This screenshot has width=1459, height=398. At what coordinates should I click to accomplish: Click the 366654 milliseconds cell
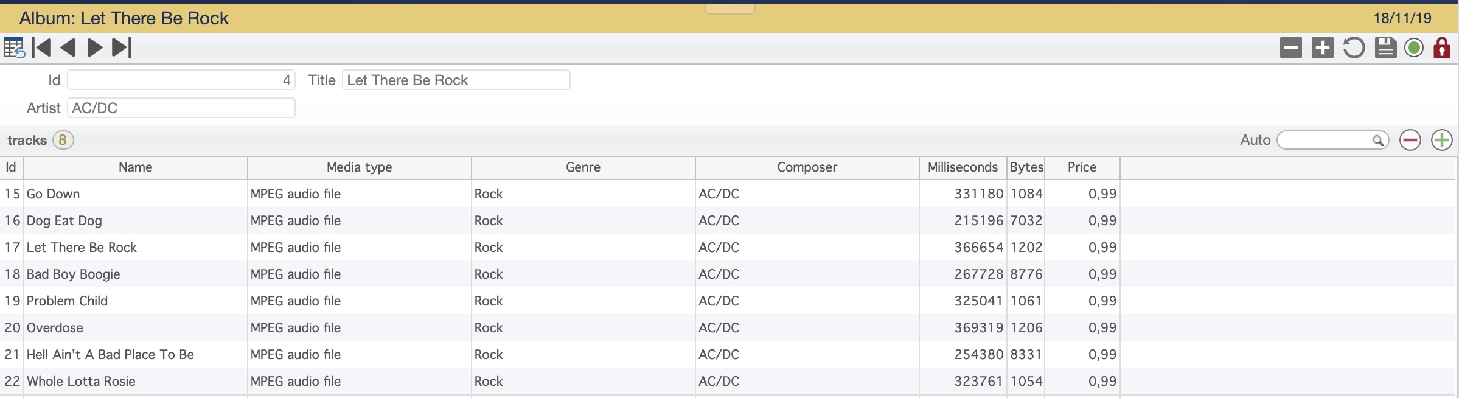(x=963, y=247)
